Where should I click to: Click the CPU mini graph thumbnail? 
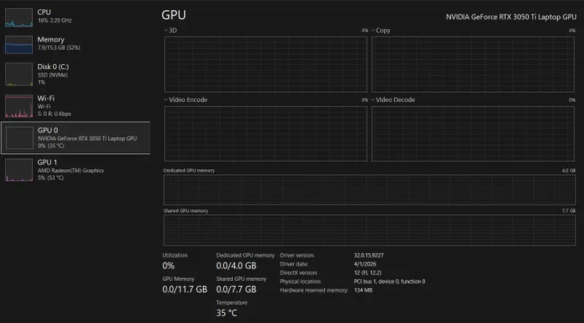(19, 17)
